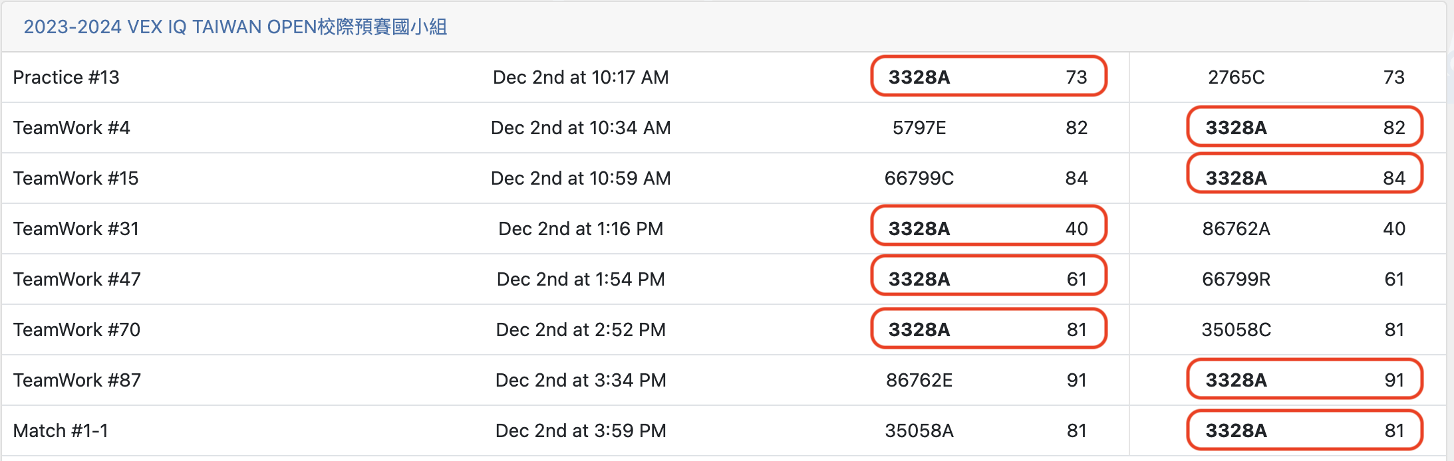Click team 35058A in Match #1-1 row

click(x=919, y=431)
